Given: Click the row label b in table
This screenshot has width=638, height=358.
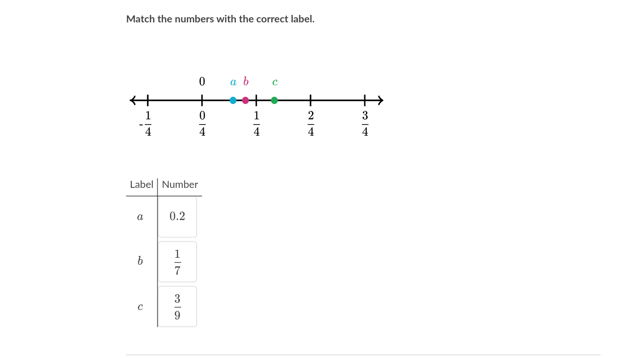Looking at the screenshot, I should (140, 261).
